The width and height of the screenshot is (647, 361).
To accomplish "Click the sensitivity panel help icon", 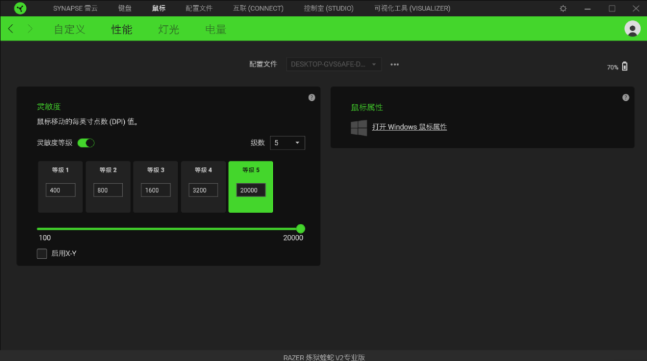I will (312, 98).
